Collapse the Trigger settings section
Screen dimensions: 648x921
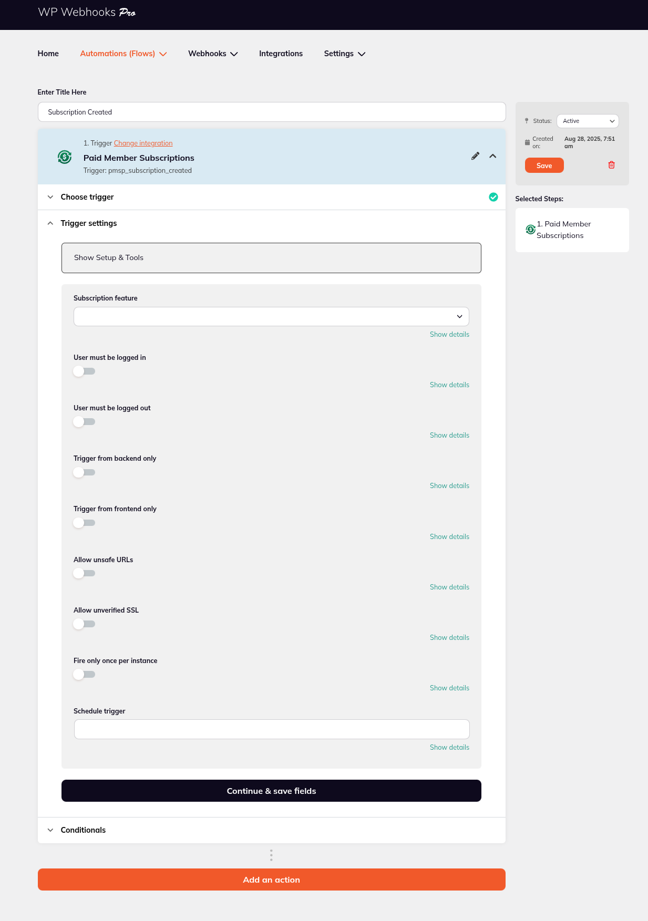(x=271, y=223)
